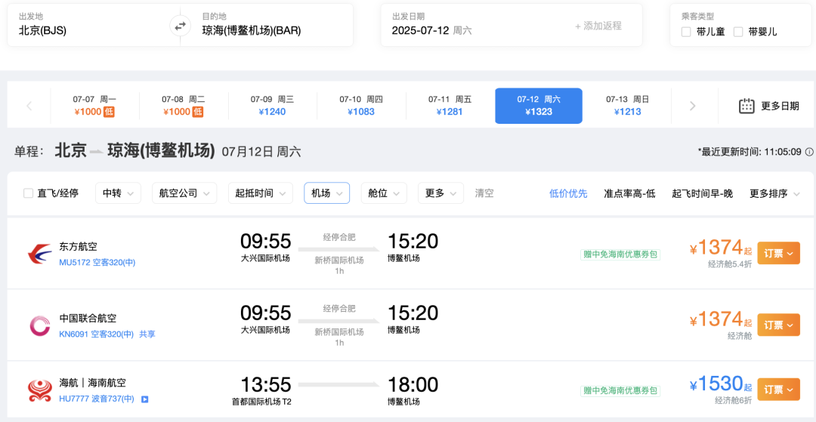
Task: Go to next dates with right arrow
Action: tap(692, 106)
